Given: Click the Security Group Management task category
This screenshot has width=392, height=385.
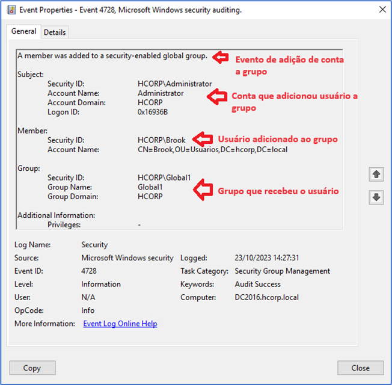Looking at the screenshot, I should [282, 271].
